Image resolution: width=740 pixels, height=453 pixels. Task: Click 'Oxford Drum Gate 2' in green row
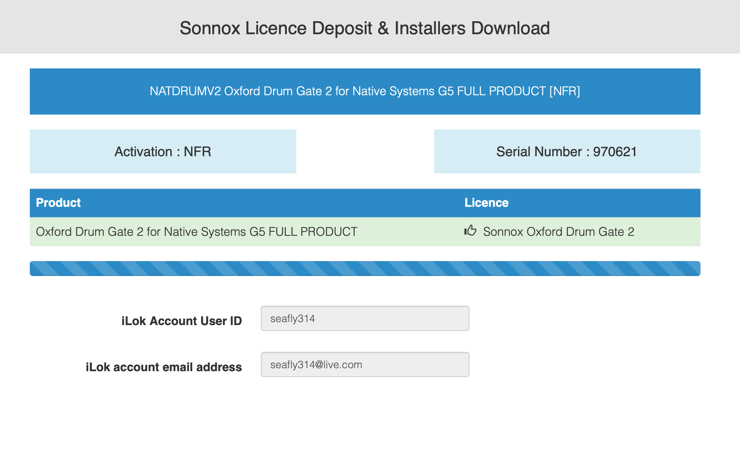(89, 232)
